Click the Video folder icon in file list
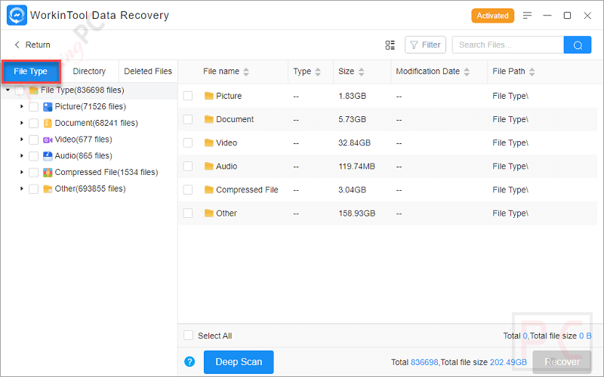Image resolution: width=604 pixels, height=377 pixels. tap(209, 143)
